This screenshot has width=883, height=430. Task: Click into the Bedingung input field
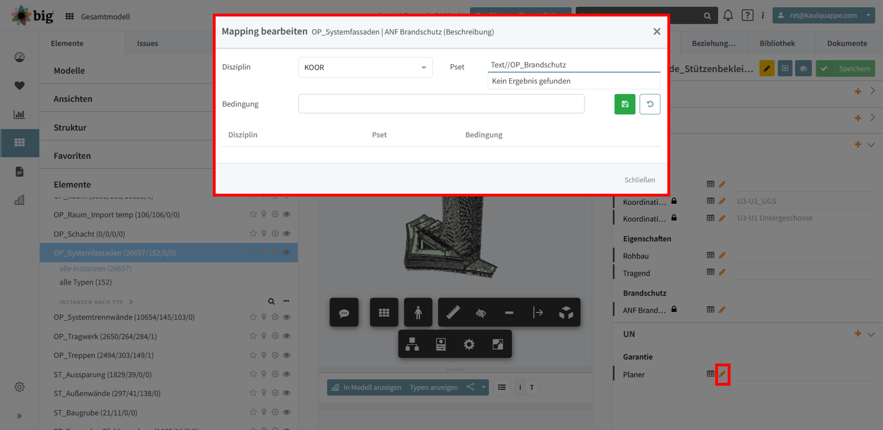(x=441, y=104)
